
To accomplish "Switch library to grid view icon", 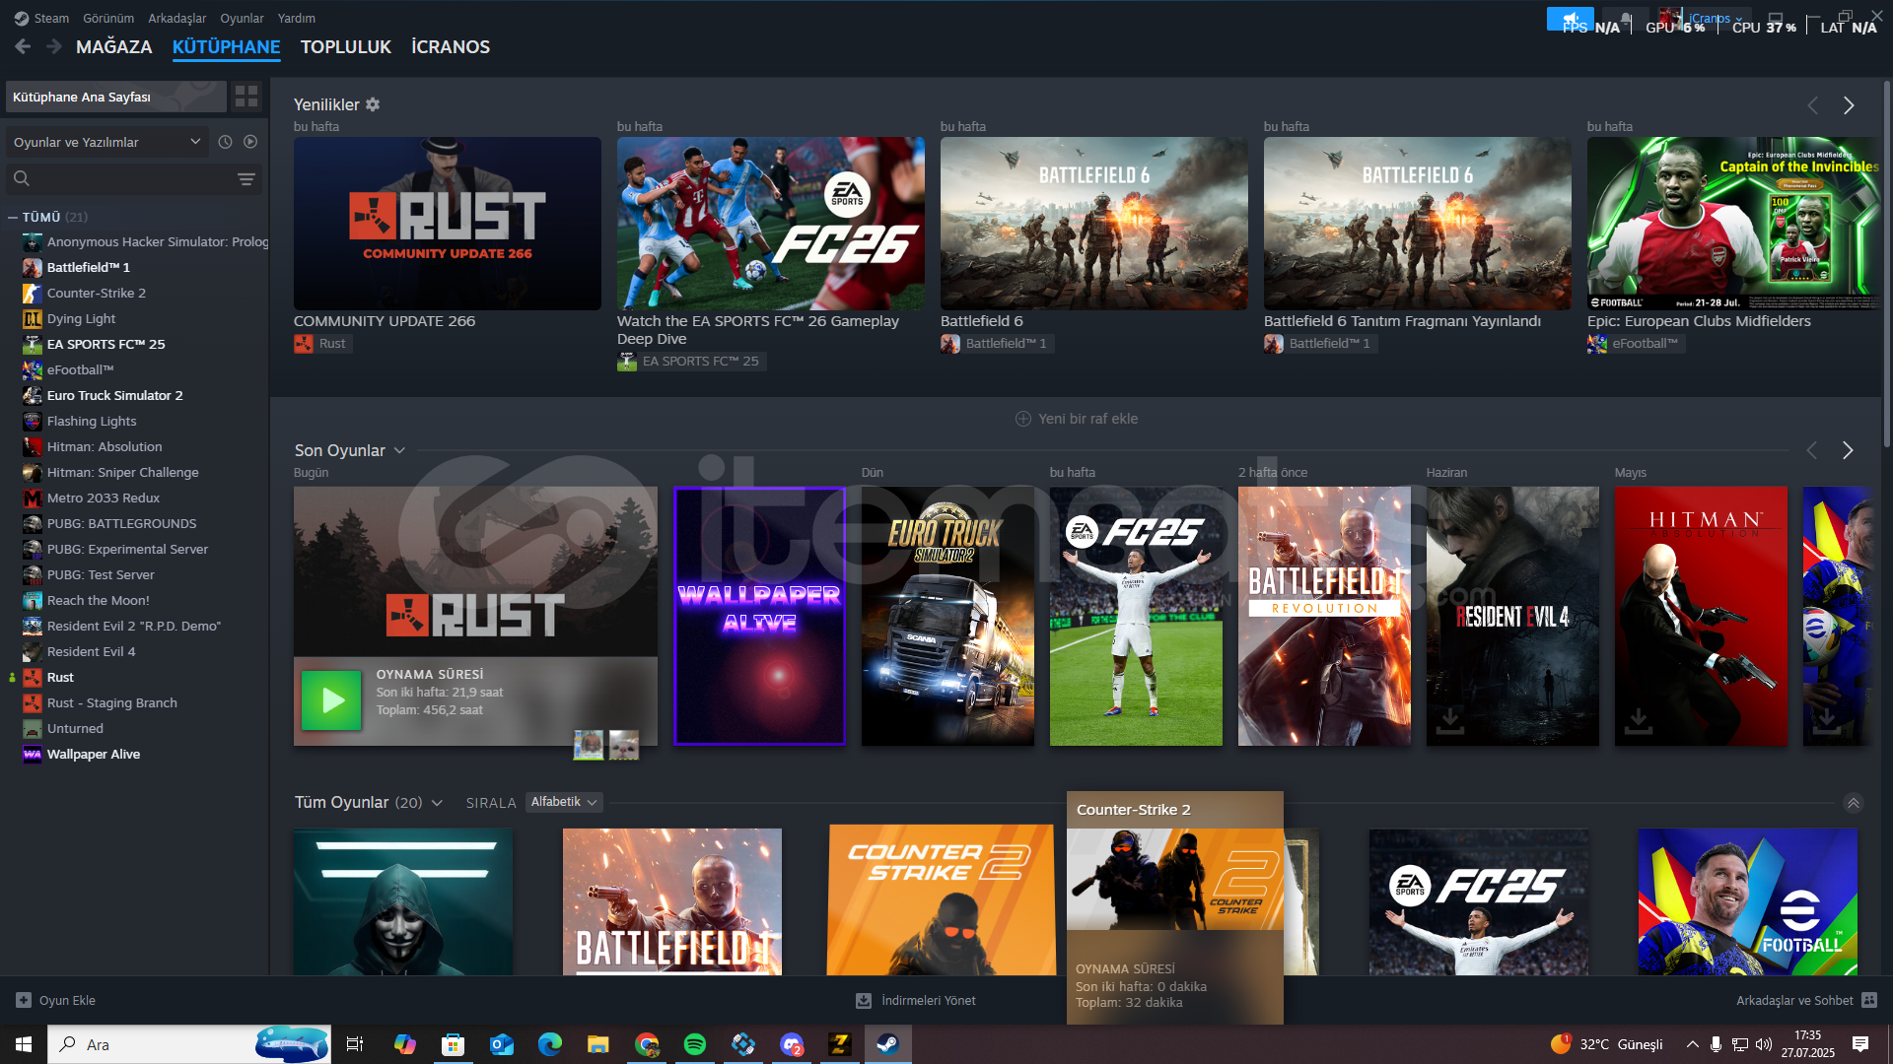I will click(x=246, y=97).
